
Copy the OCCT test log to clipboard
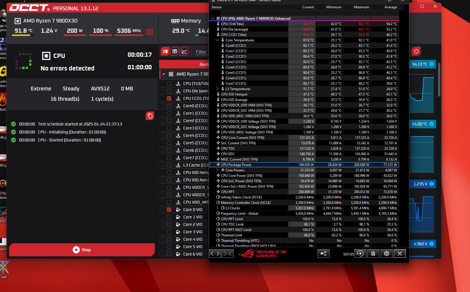(150, 116)
